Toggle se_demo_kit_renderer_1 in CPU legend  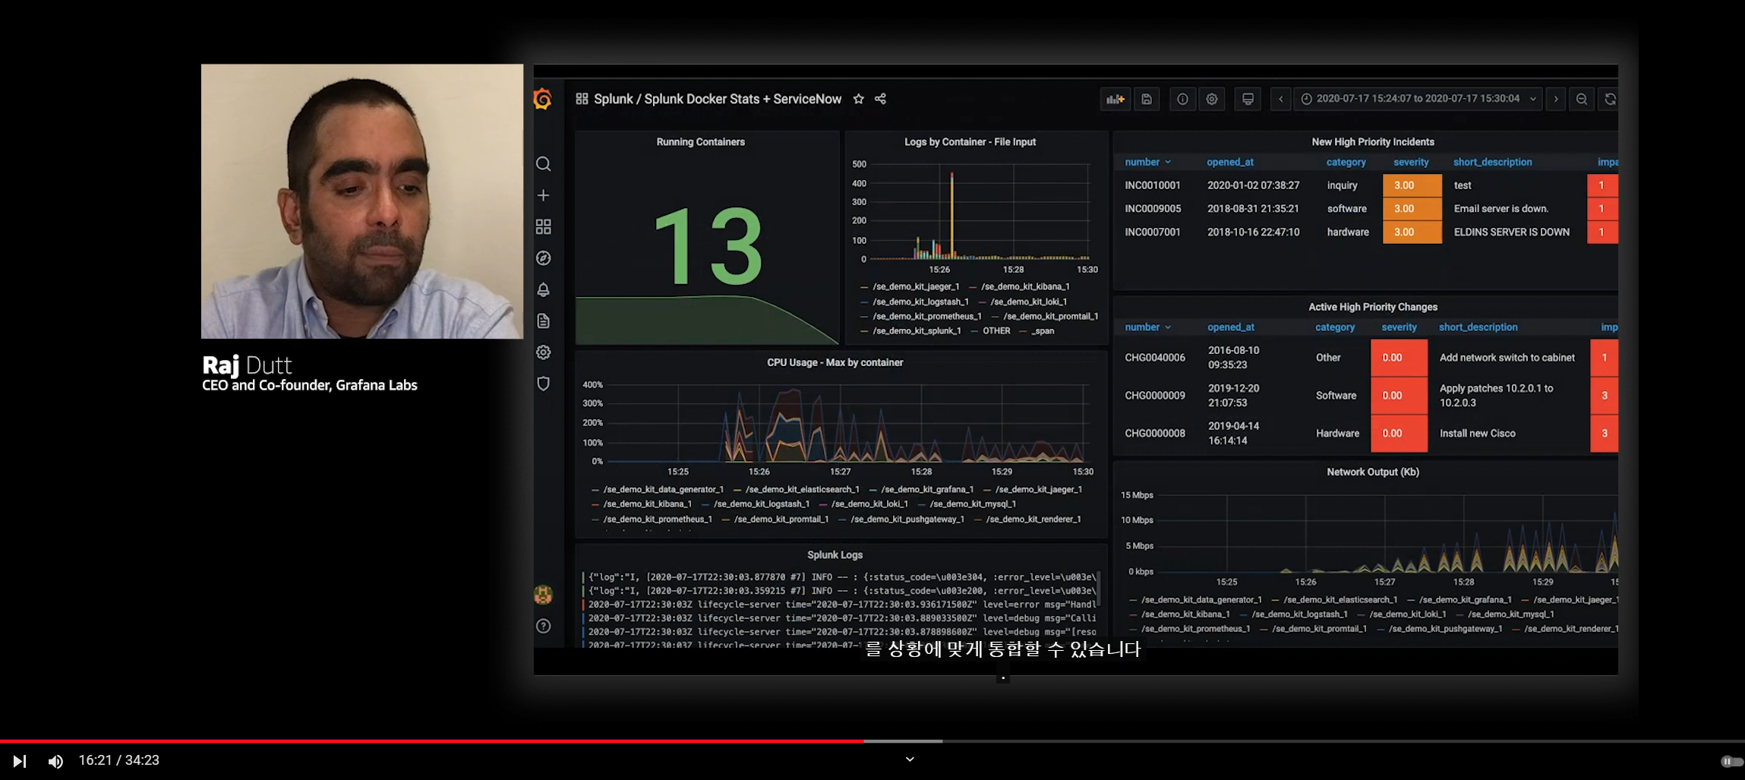click(x=1033, y=519)
